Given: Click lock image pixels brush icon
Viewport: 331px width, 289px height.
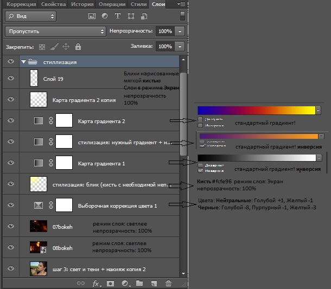Looking at the screenshot, I should (54, 47).
